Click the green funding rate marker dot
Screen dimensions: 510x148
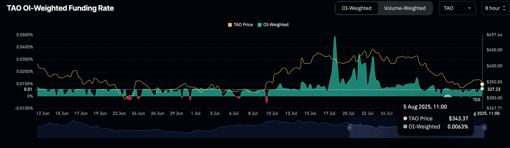[x=482, y=89]
